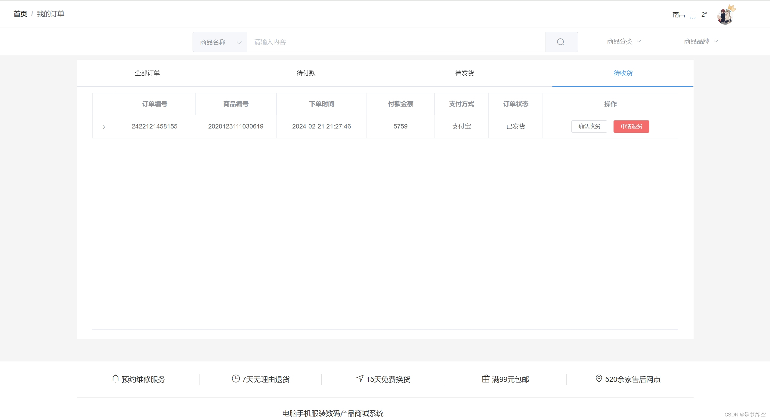This screenshot has height=420, width=770.
Task: Click the bell icon for 预约维修服务
Action: (x=115, y=379)
